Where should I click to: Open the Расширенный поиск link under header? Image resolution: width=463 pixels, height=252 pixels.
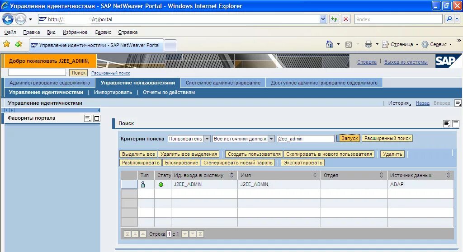tap(110, 73)
